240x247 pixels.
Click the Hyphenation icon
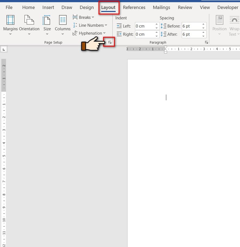click(75, 33)
